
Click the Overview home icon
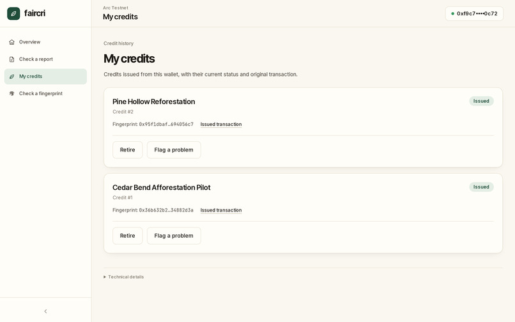tap(12, 42)
